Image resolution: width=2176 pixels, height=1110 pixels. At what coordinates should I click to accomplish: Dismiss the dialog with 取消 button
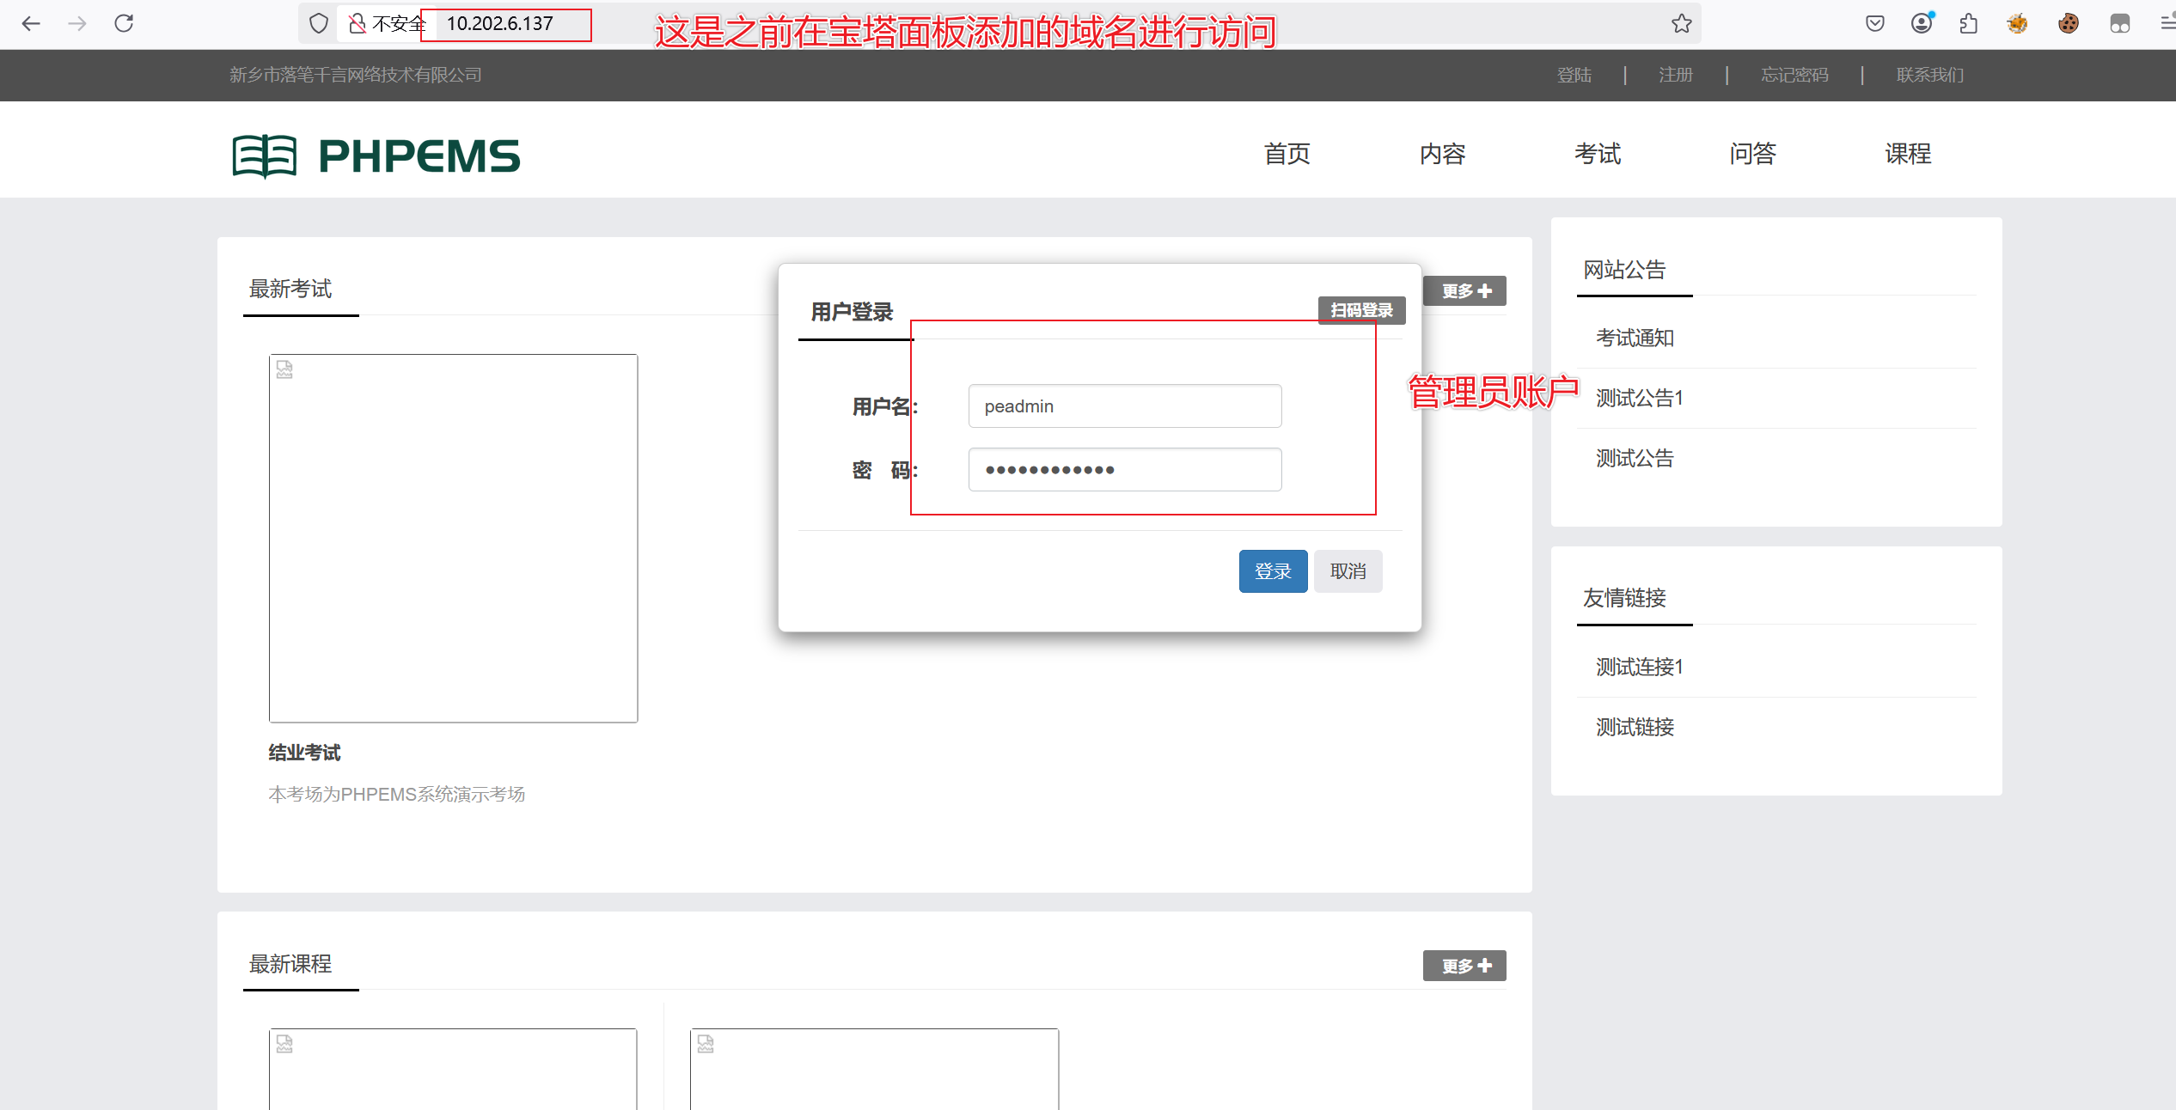[1348, 571]
